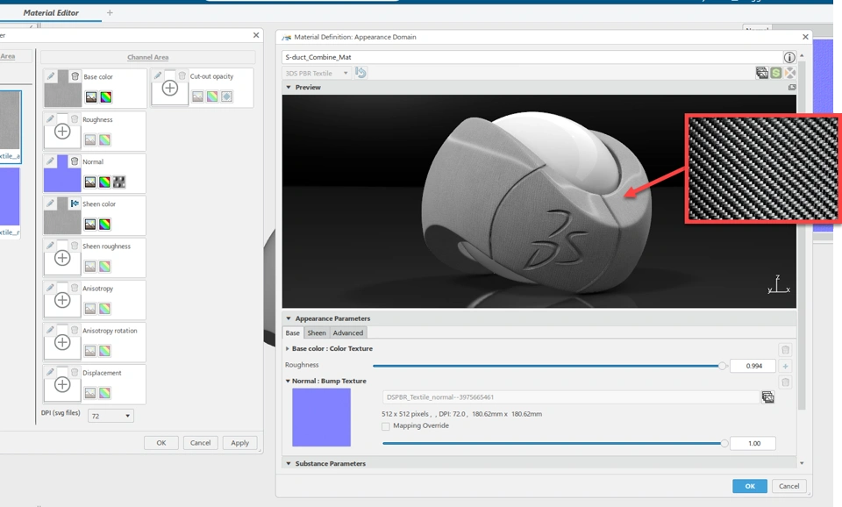Collapse the Preview section
This screenshot has height=507, width=842.
289,87
